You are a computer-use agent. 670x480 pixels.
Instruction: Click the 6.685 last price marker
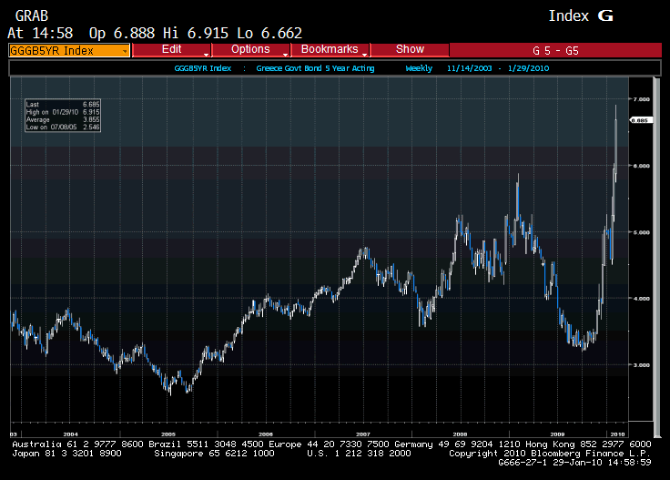click(x=641, y=120)
